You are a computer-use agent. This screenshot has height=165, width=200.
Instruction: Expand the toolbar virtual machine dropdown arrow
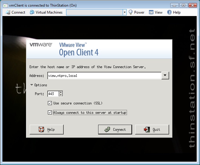[125, 12]
